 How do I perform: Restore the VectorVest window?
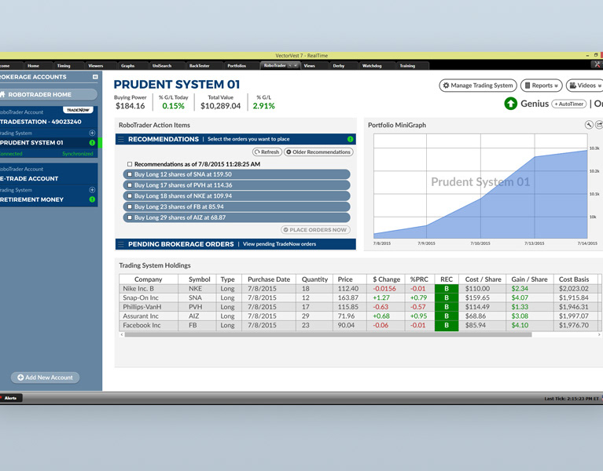pyautogui.click(x=596, y=55)
